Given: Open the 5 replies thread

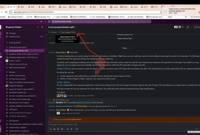Looking at the screenshot, I should click(x=70, y=96).
